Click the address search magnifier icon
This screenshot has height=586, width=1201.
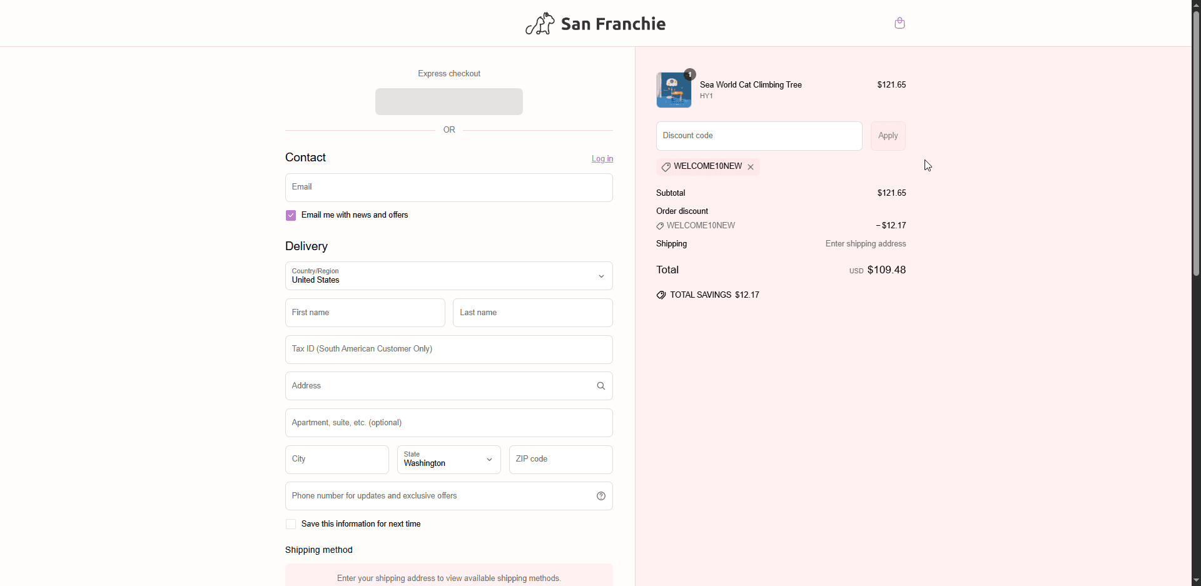(x=600, y=386)
